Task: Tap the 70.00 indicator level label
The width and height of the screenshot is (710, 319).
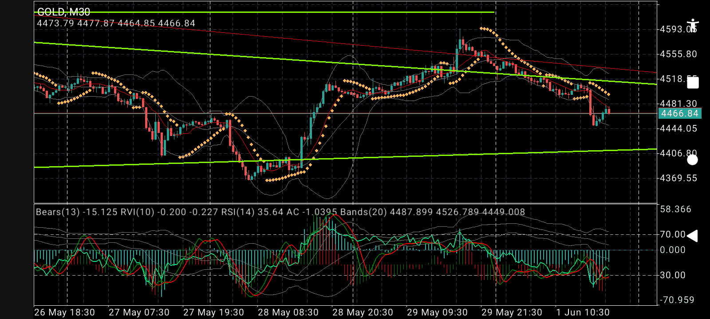Action: click(673, 234)
